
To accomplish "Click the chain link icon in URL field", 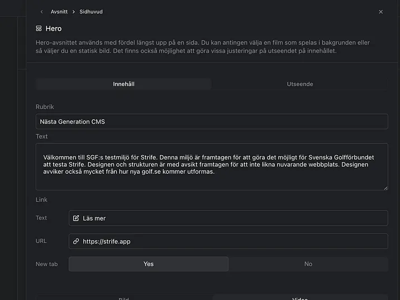I will [76, 241].
